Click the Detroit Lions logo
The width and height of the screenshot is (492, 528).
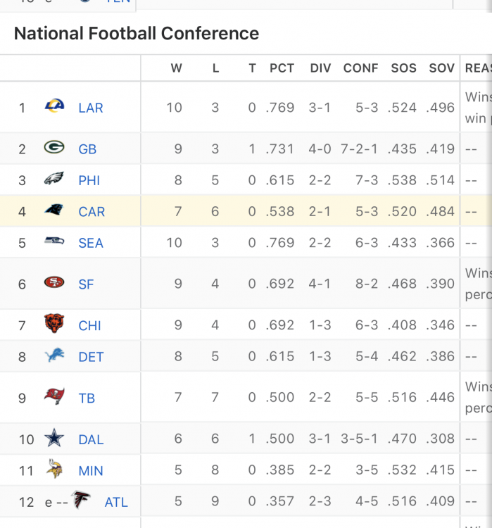pos(54,356)
